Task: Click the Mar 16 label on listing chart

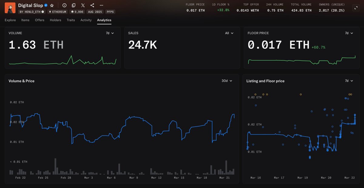Action: [x=255, y=178]
